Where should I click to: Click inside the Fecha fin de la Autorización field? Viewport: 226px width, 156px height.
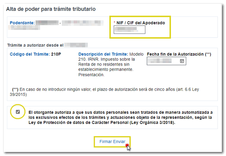tap(163, 61)
